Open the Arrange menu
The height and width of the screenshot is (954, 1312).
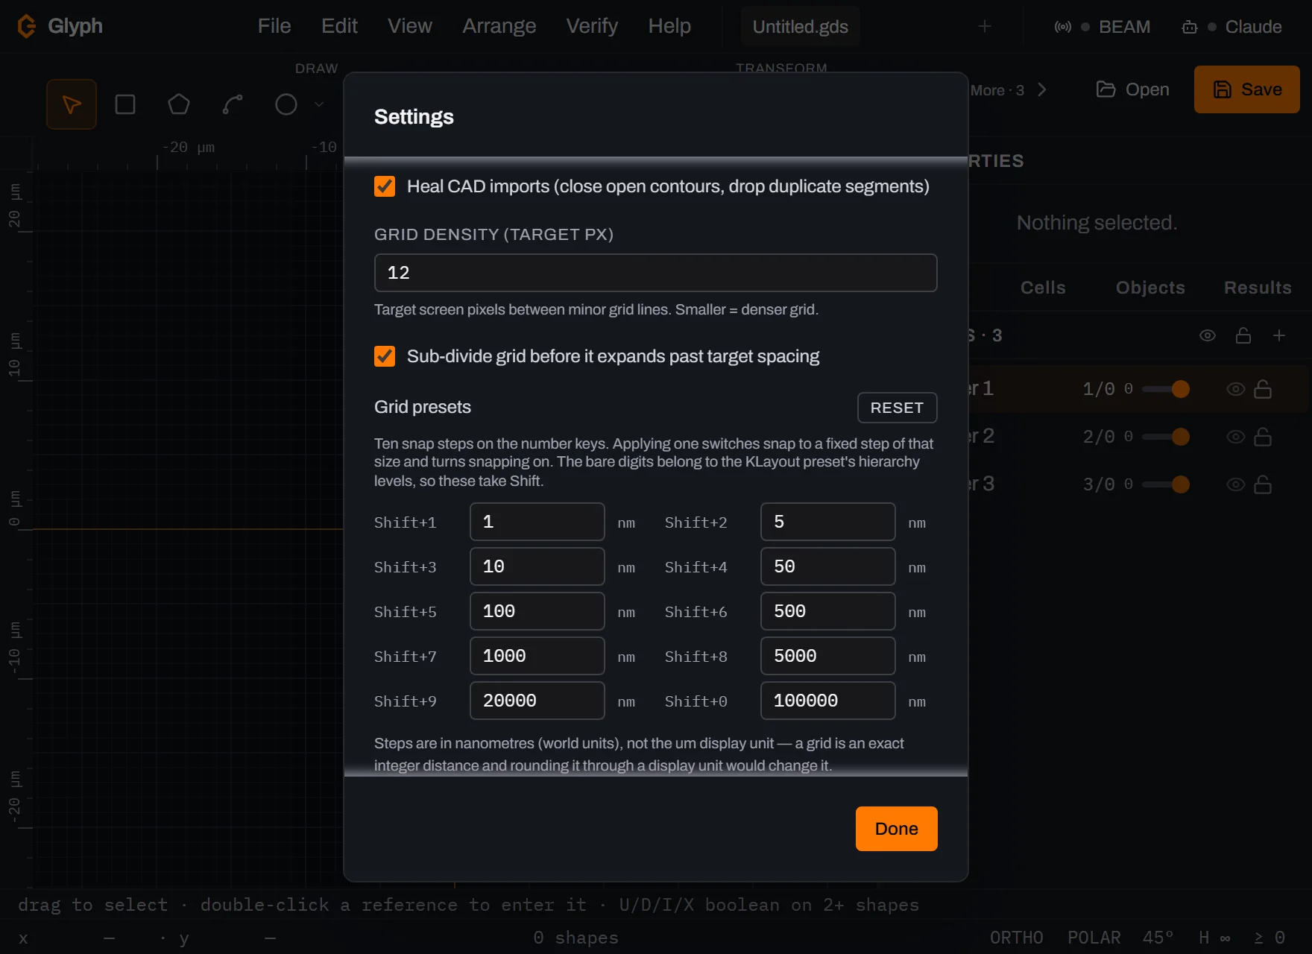499,26
